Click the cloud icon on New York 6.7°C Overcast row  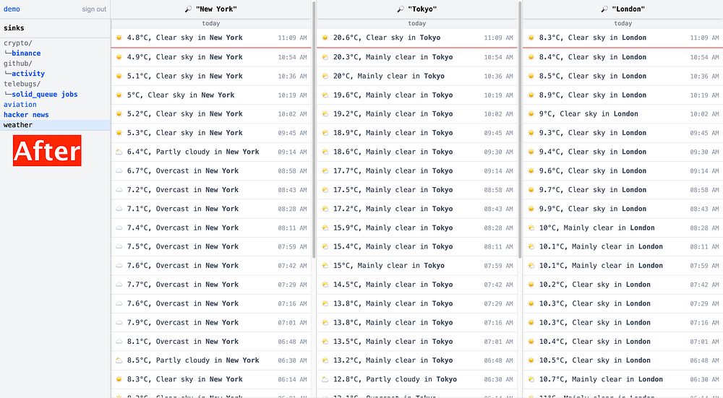(x=119, y=171)
